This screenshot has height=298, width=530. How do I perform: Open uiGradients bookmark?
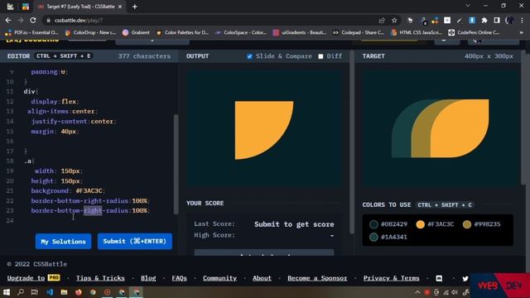pyautogui.click(x=300, y=32)
